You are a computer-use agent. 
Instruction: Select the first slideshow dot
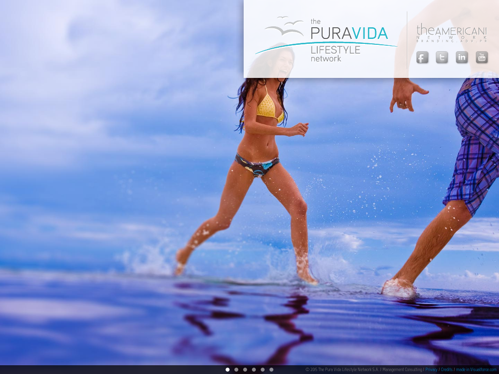(228, 370)
